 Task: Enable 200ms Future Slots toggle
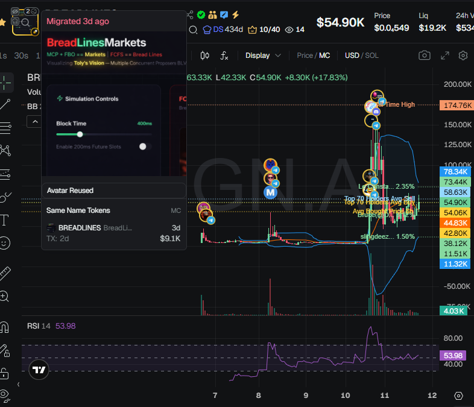click(x=145, y=147)
